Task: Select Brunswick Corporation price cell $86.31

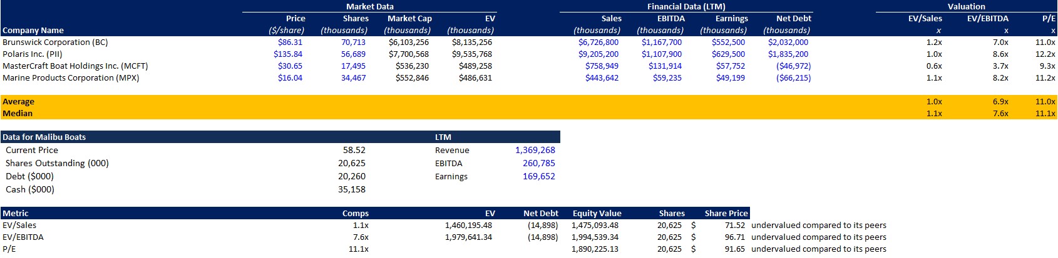Action: click(x=290, y=42)
